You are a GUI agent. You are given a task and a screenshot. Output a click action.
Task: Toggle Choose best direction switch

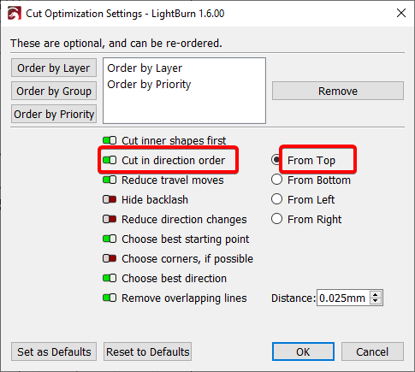coord(110,278)
